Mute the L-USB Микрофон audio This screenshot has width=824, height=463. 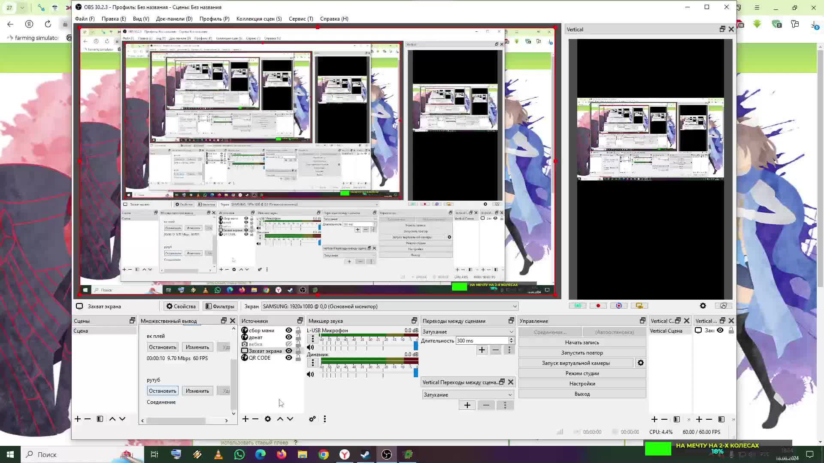(x=311, y=347)
